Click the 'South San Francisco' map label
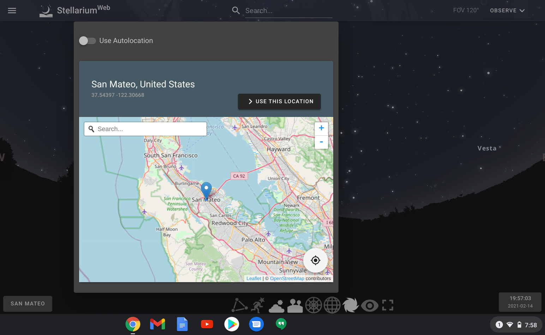 coord(170,155)
